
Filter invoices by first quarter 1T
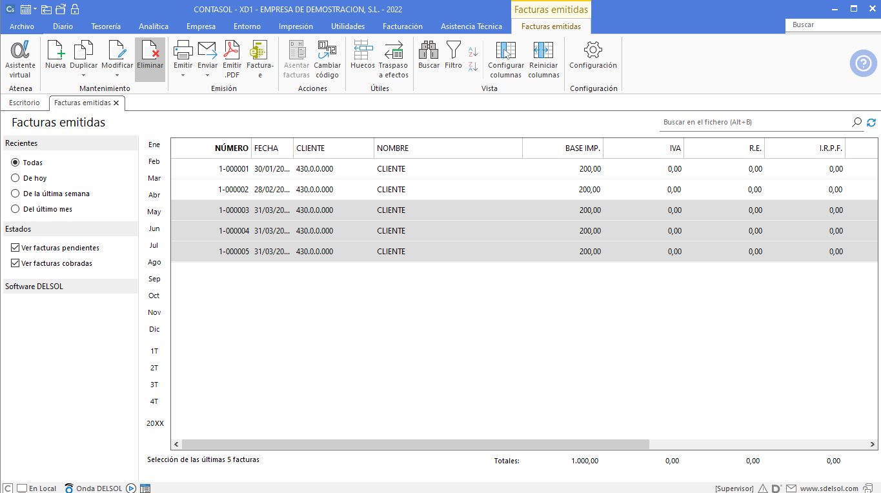tap(154, 351)
